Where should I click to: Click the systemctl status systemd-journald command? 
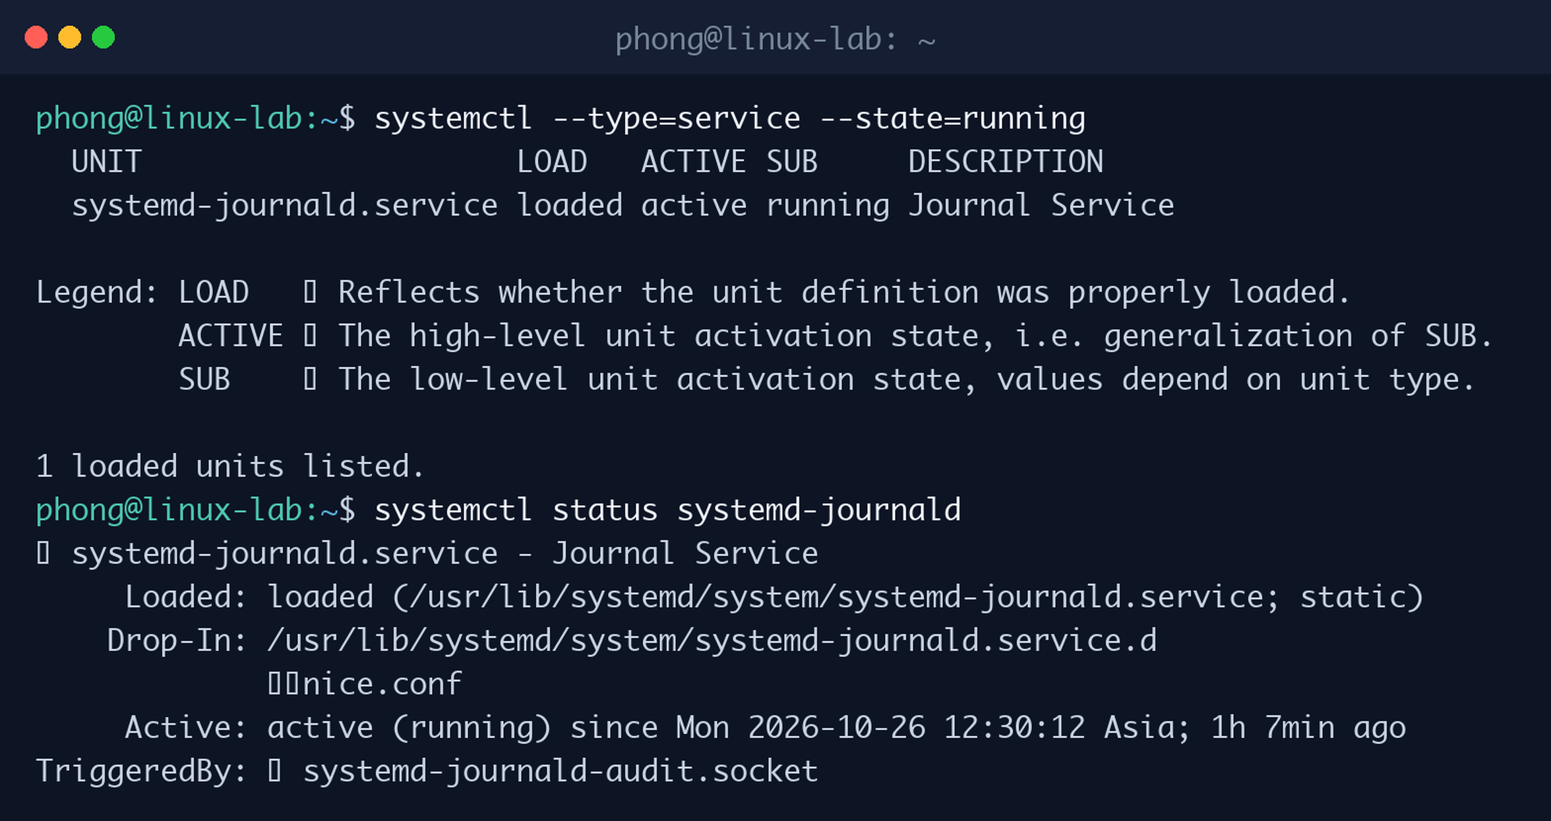click(x=668, y=510)
